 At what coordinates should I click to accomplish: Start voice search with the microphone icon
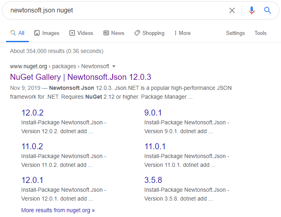pos(252,10)
